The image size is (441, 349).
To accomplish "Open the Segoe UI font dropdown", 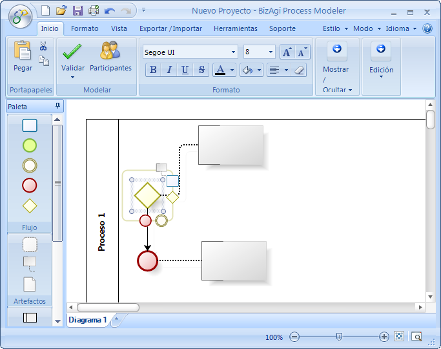I will point(233,52).
